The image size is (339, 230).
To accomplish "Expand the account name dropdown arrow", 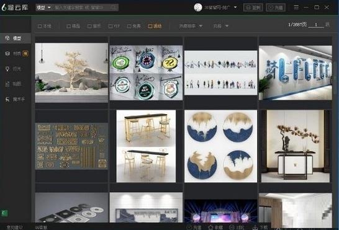I will tap(235, 7).
